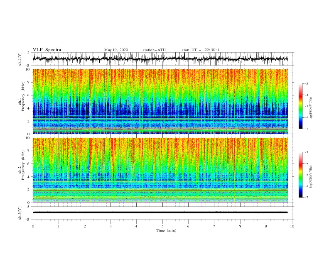329x254 pixels.
Task: Click the time axis tick label "1"
Action: click(x=59, y=226)
